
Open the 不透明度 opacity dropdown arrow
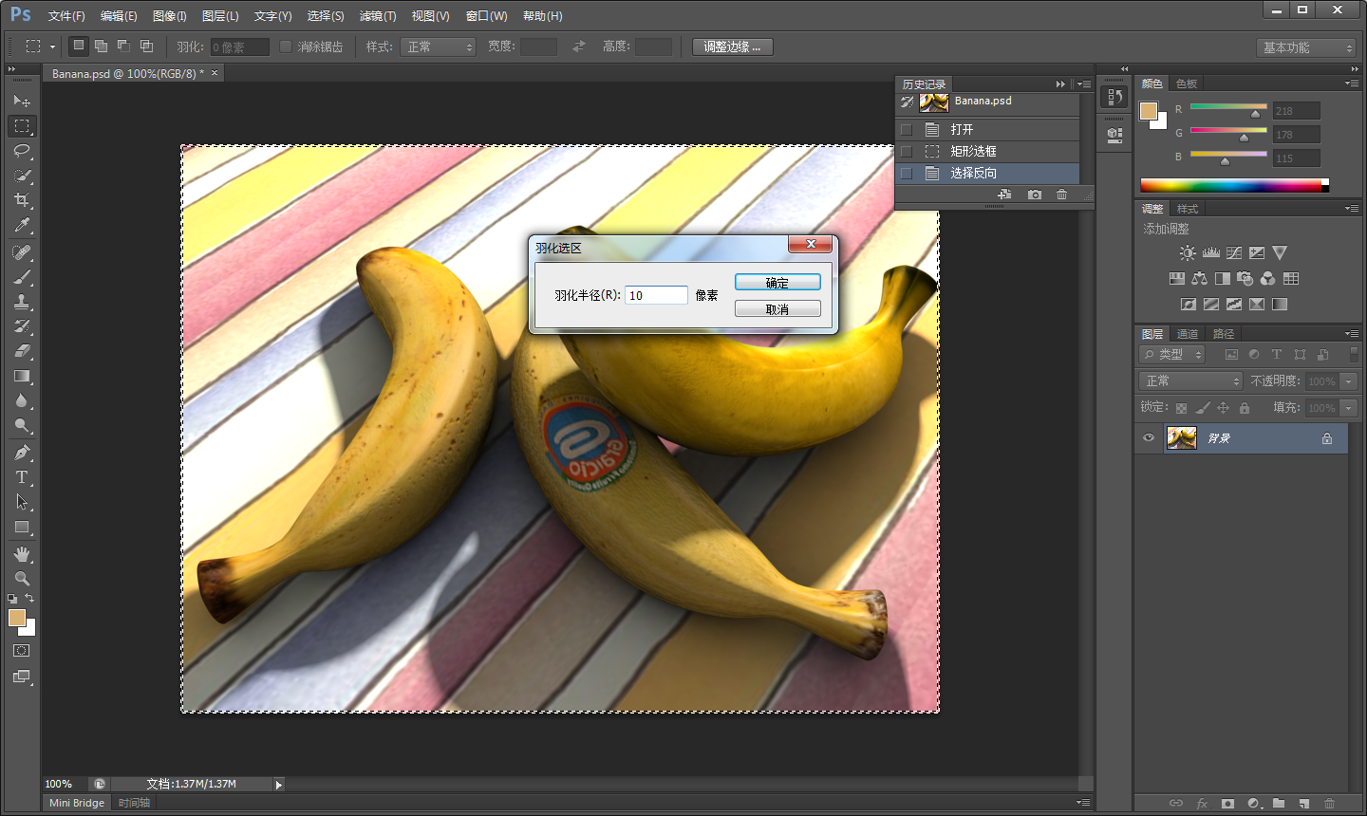point(1348,381)
